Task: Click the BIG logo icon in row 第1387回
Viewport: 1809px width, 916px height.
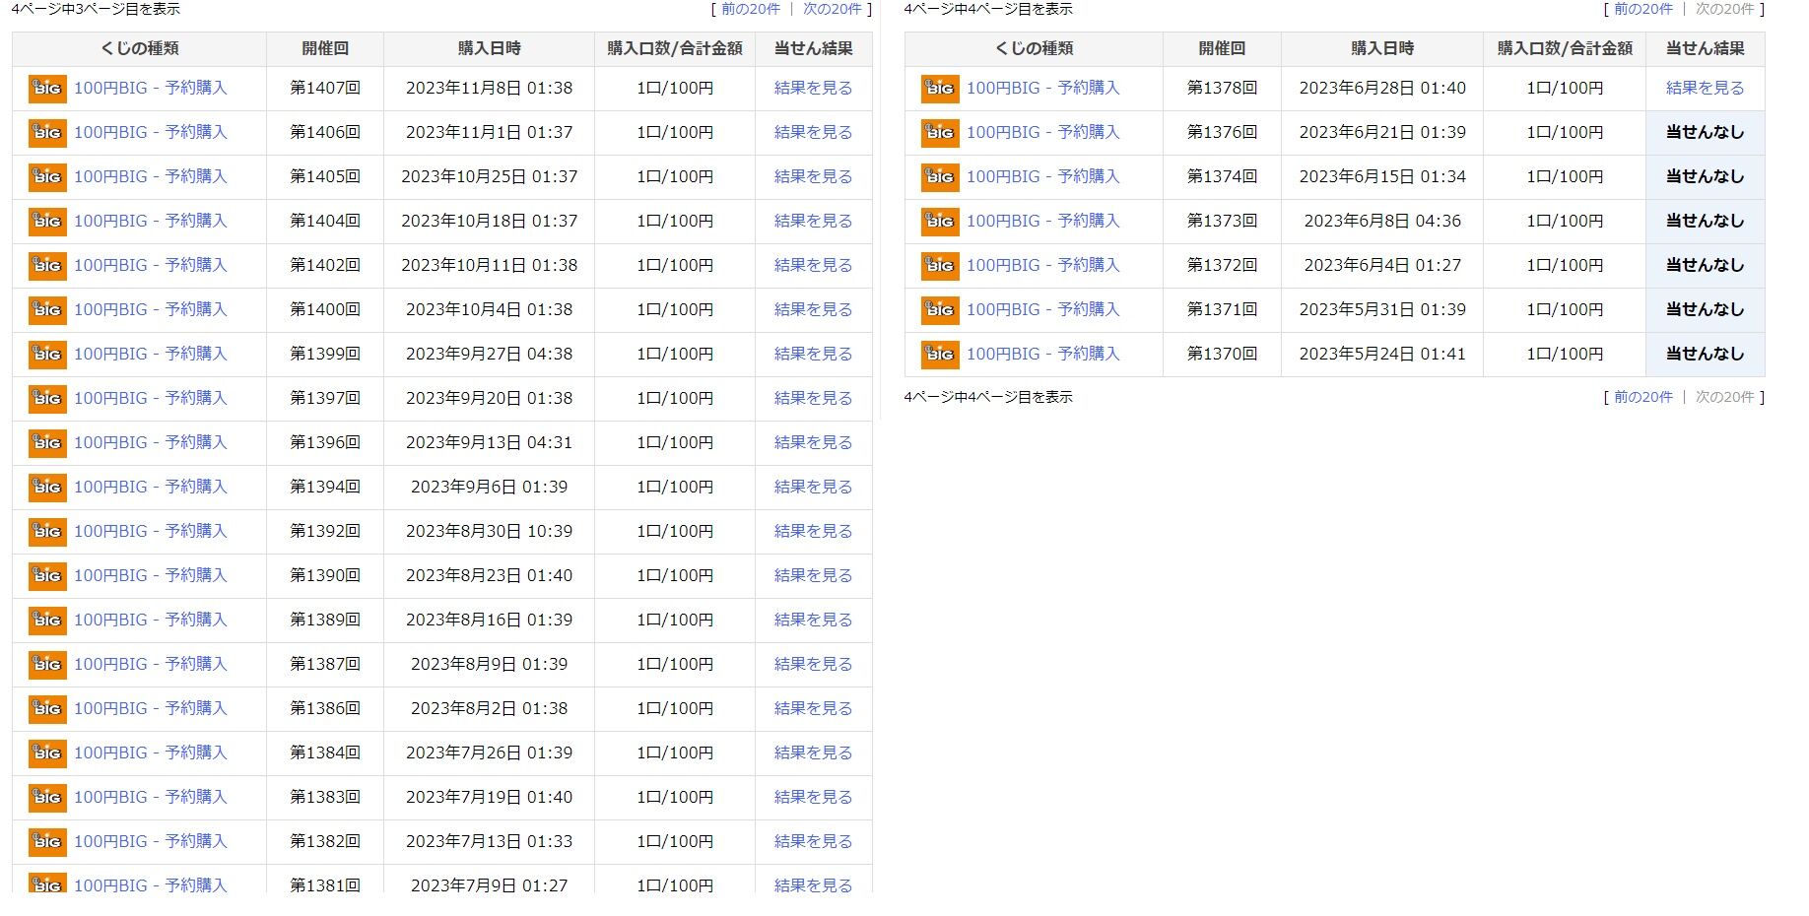Action: coord(47,665)
